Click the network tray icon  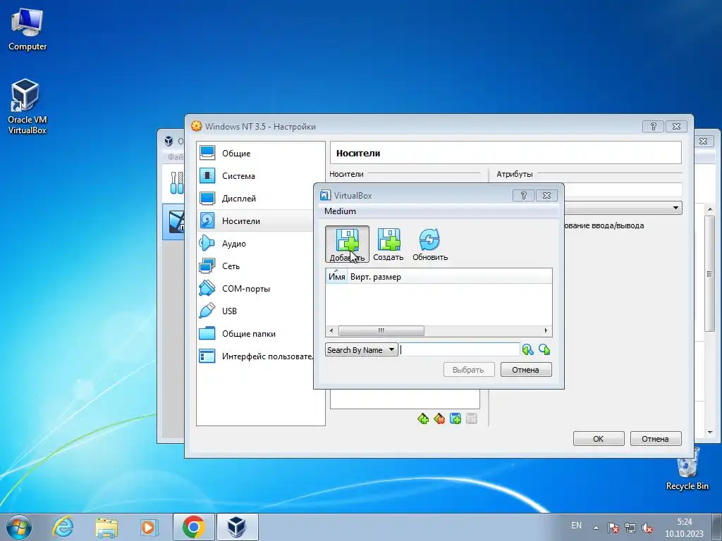tap(630, 528)
